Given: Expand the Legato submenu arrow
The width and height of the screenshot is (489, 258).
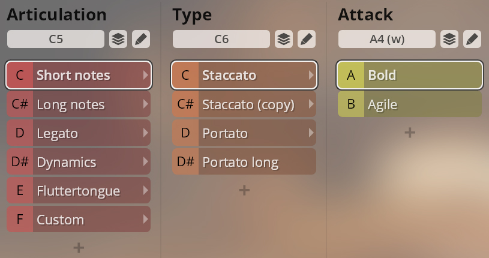Looking at the screenshot, I should tap(145, 133).
